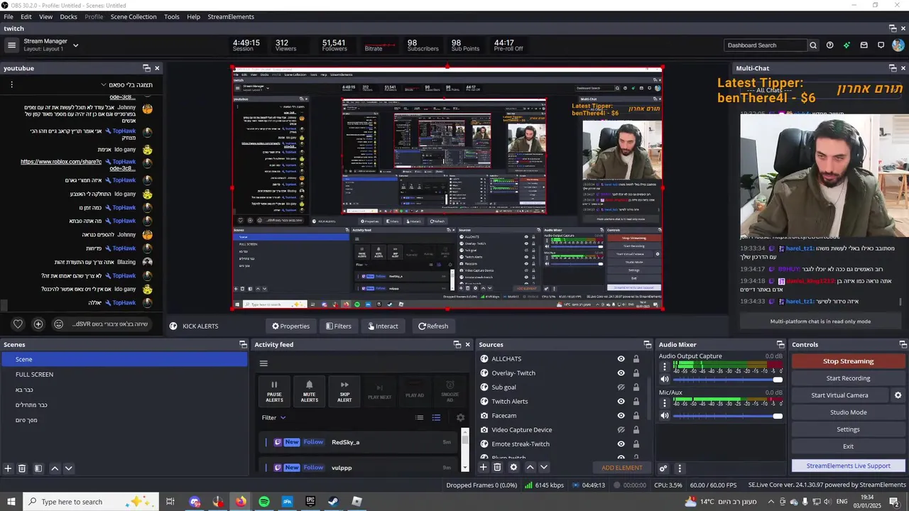Screen dimensions: 909x511
Task: Click Start Recording
Action: 848,378
